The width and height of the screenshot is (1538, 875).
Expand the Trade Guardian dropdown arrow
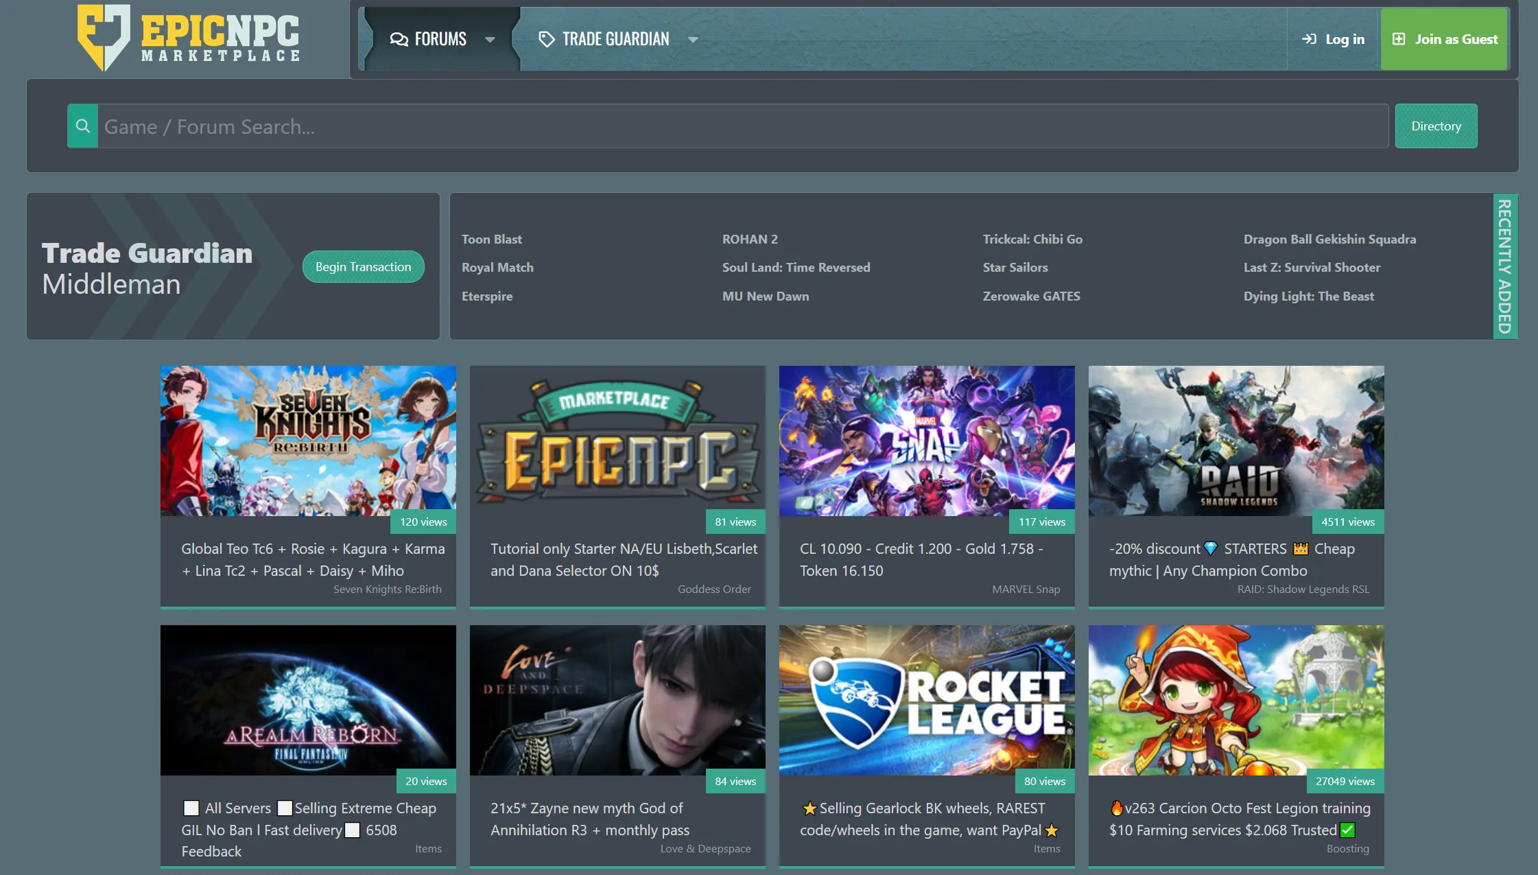693,40
